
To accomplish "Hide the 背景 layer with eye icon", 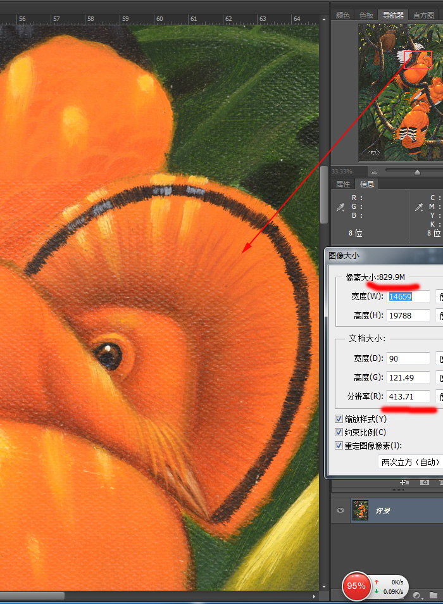I will [x=340, y=510].
